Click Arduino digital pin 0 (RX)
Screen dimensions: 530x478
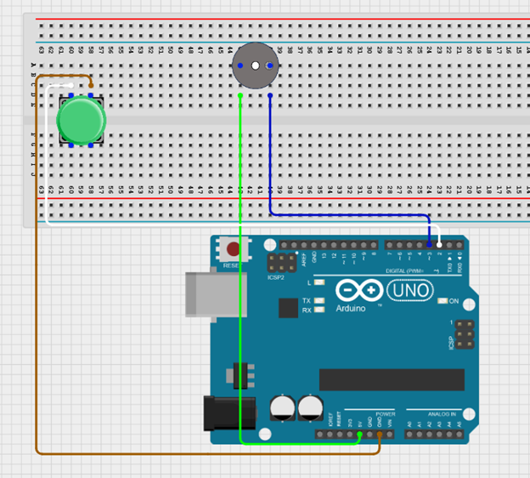(459, 245)
